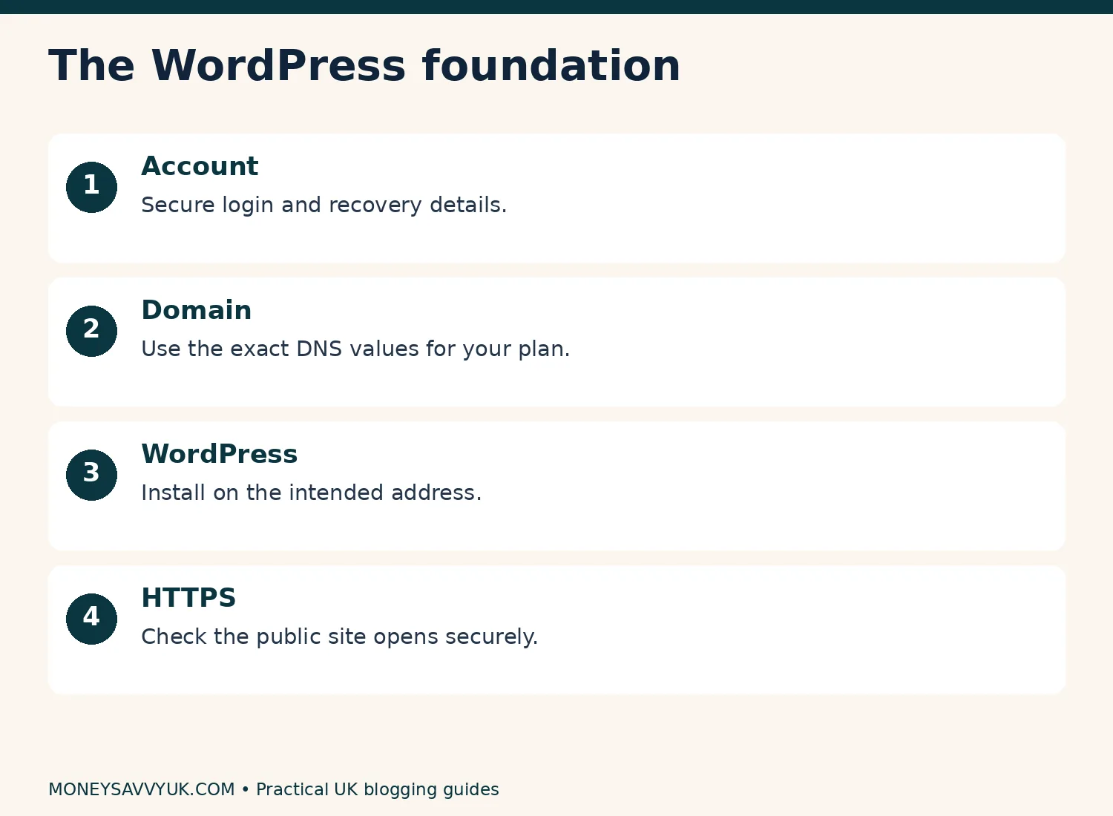Viewport: 1113px width, 816px height.
Task: Click the number 1 circle beside Account
Action: [91, 187]
